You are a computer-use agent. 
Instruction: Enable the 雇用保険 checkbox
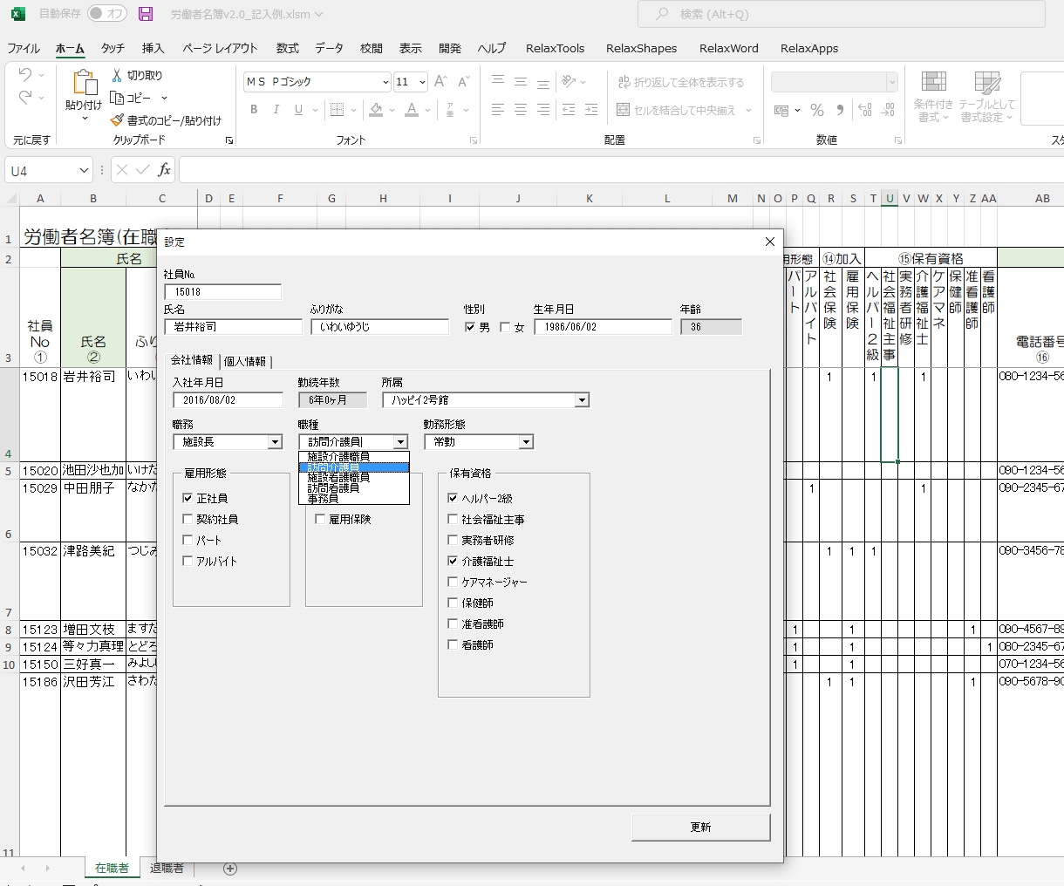click(x=320, y=520)
